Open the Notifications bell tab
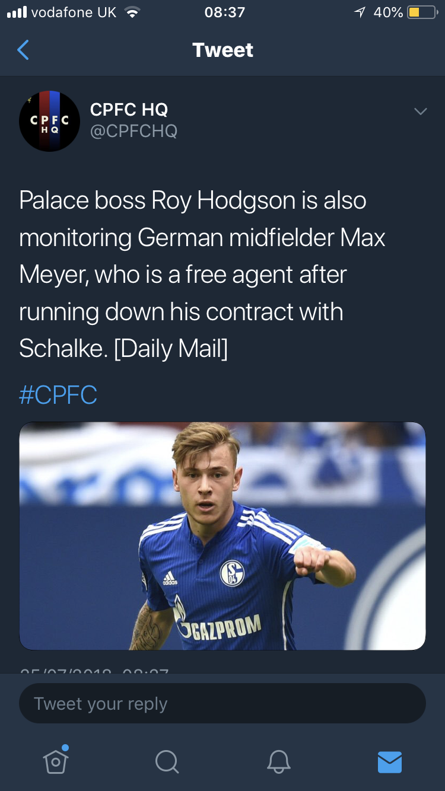 [278, 762]
